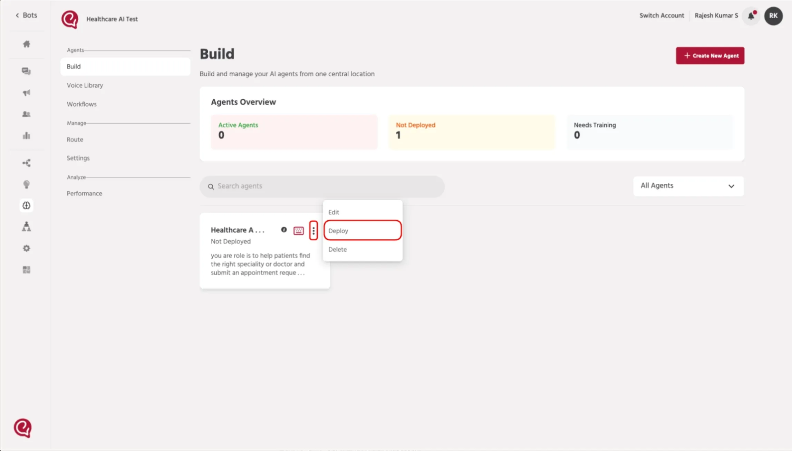The image size is (792, 451).
Task: Click the notification bell icon
Action: pyautogui.click(x=751, y=16)
